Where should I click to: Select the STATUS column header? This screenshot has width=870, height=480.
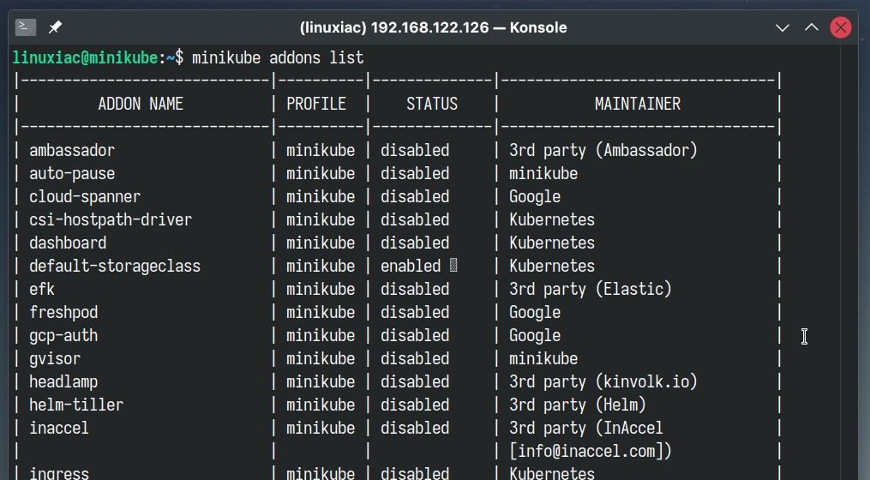pos(432,104)
